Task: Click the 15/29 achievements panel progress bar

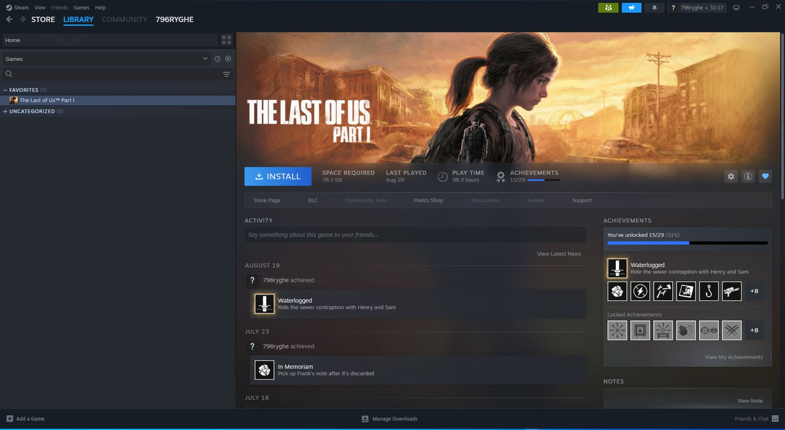Action: (687, 243)
